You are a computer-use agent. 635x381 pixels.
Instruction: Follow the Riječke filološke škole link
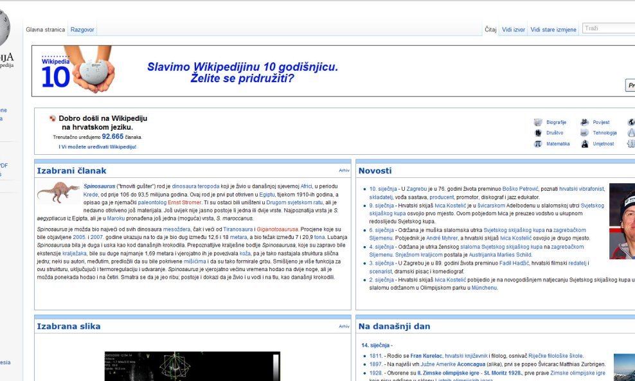pyautogui.click(x=555, y=356)
